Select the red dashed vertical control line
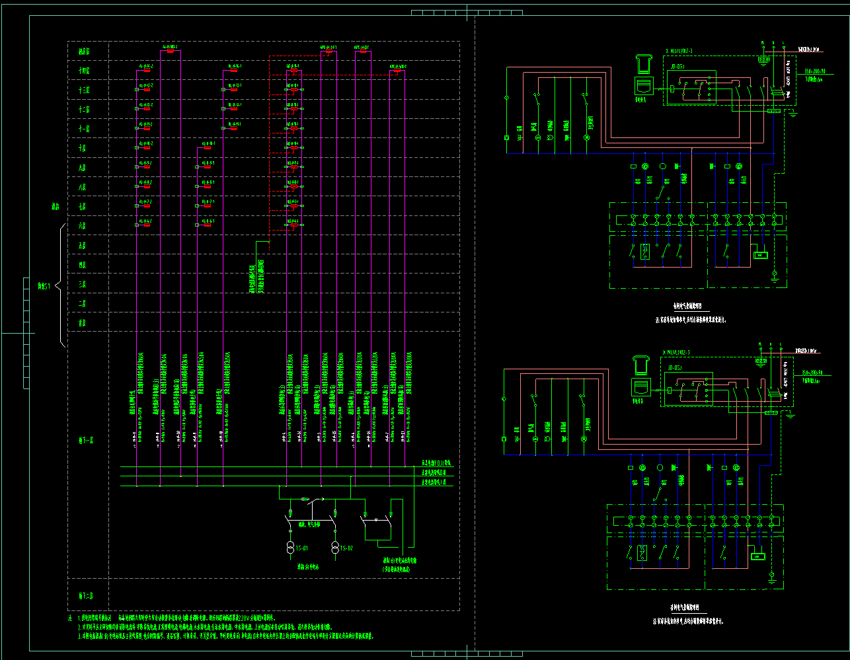 pyautogui.click(x=270, y=145)
